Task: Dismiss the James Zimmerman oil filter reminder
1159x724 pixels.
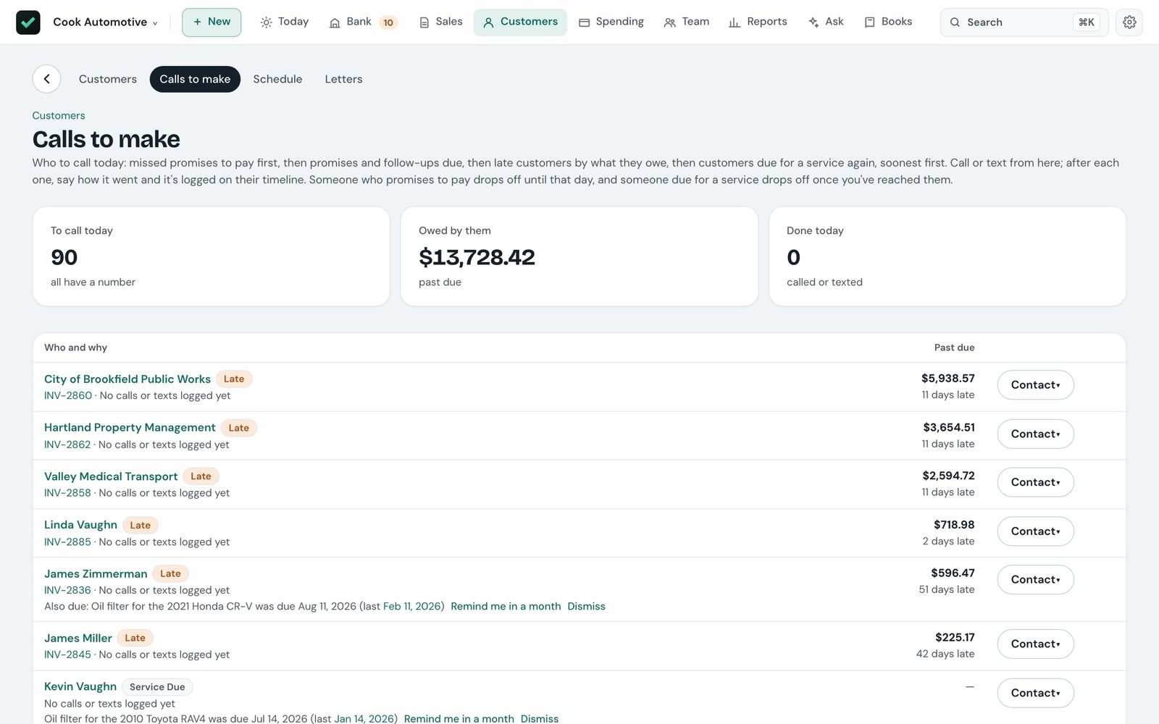Action: click(x=586, y=606)
